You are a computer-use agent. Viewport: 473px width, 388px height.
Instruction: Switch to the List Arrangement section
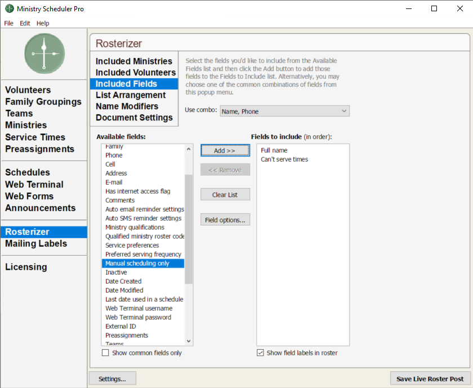click(x=131, y=95)
